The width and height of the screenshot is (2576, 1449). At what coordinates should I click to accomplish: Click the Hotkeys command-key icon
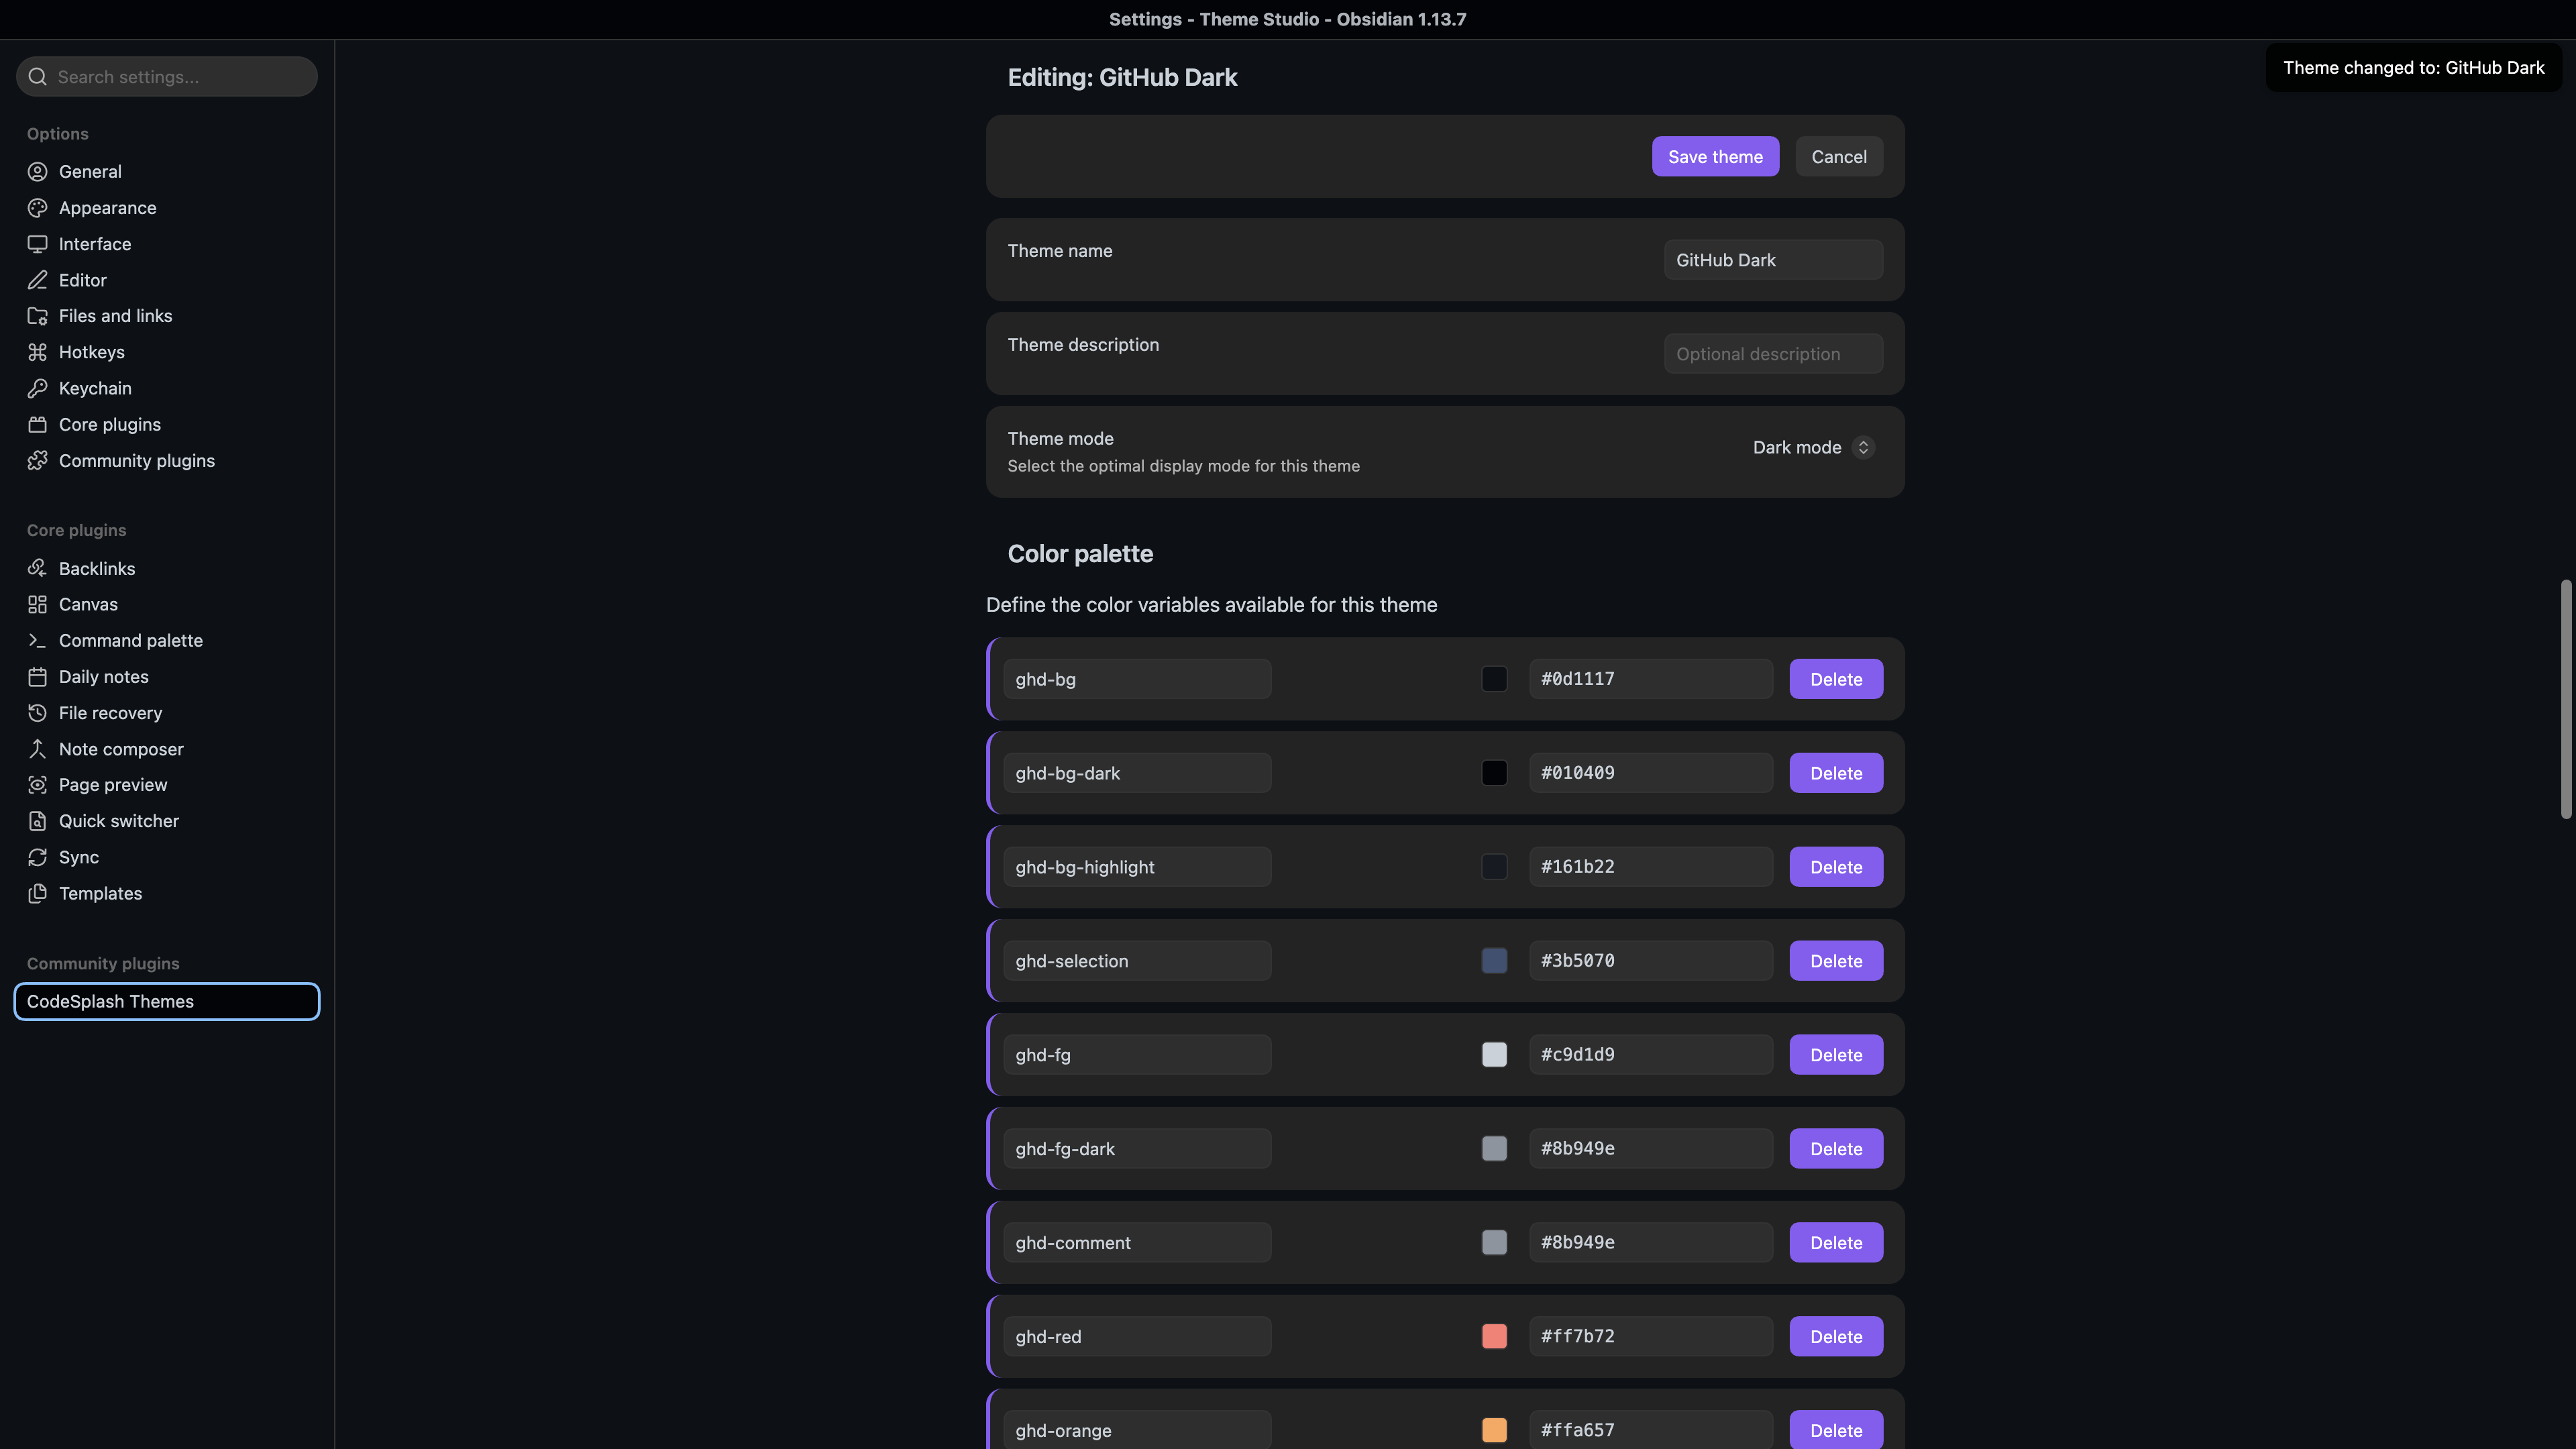coord(37,352)
